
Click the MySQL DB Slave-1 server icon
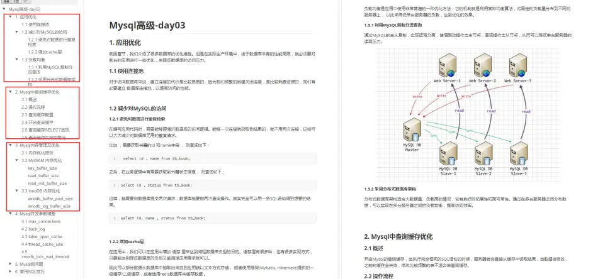tap(448, 153)
